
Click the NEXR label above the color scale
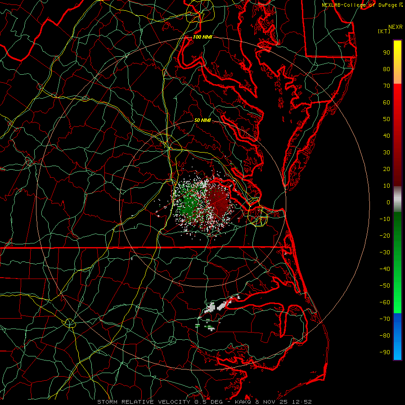396,27
